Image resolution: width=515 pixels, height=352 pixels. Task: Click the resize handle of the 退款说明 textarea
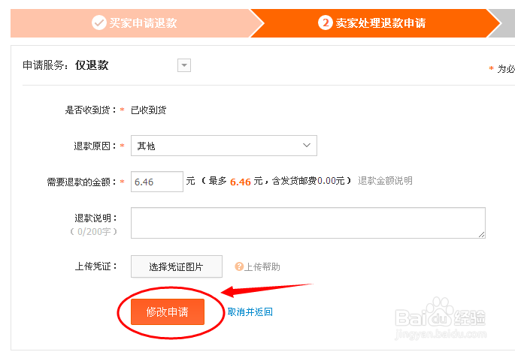pyautogui.click(x=480, y=234)
